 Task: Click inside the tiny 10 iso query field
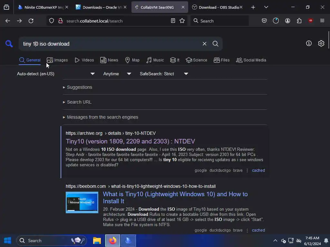pos(110,44)
